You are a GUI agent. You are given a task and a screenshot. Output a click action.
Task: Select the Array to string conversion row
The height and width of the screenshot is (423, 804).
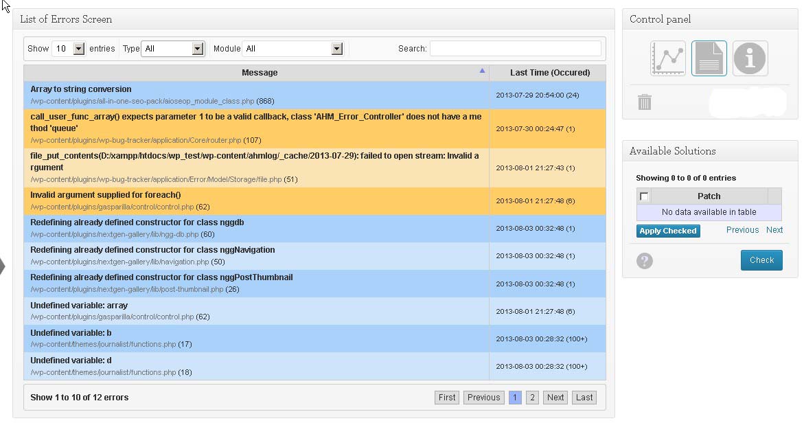[x=314, y=95]
